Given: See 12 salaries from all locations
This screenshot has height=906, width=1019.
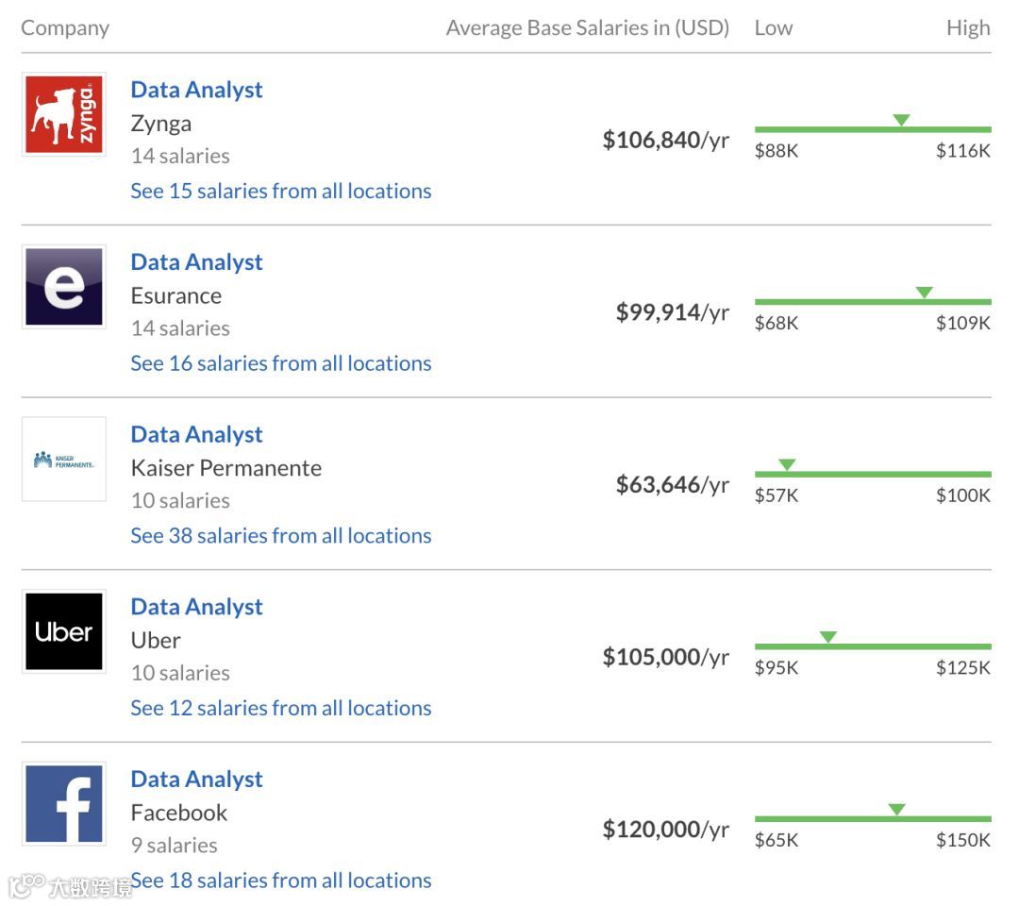Looking at the screenshot, I should click(280, 708).
